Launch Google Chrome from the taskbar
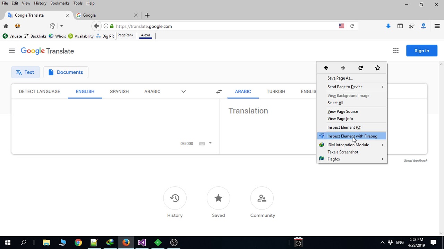The width and height of the screenshot is (444, 249). tap(78, 242)
